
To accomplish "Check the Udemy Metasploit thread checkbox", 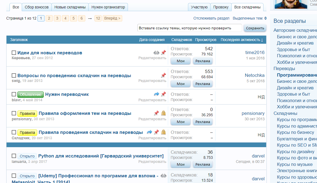I will [x=14, y=176].
